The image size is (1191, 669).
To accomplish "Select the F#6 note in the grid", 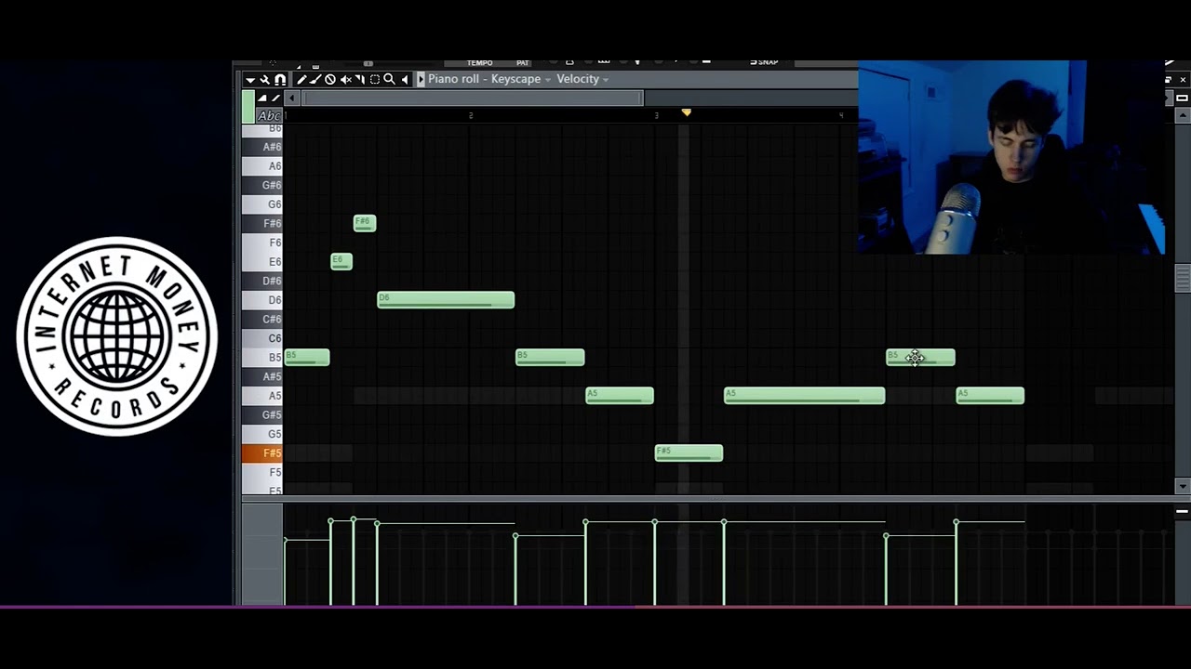I will 365,223.
